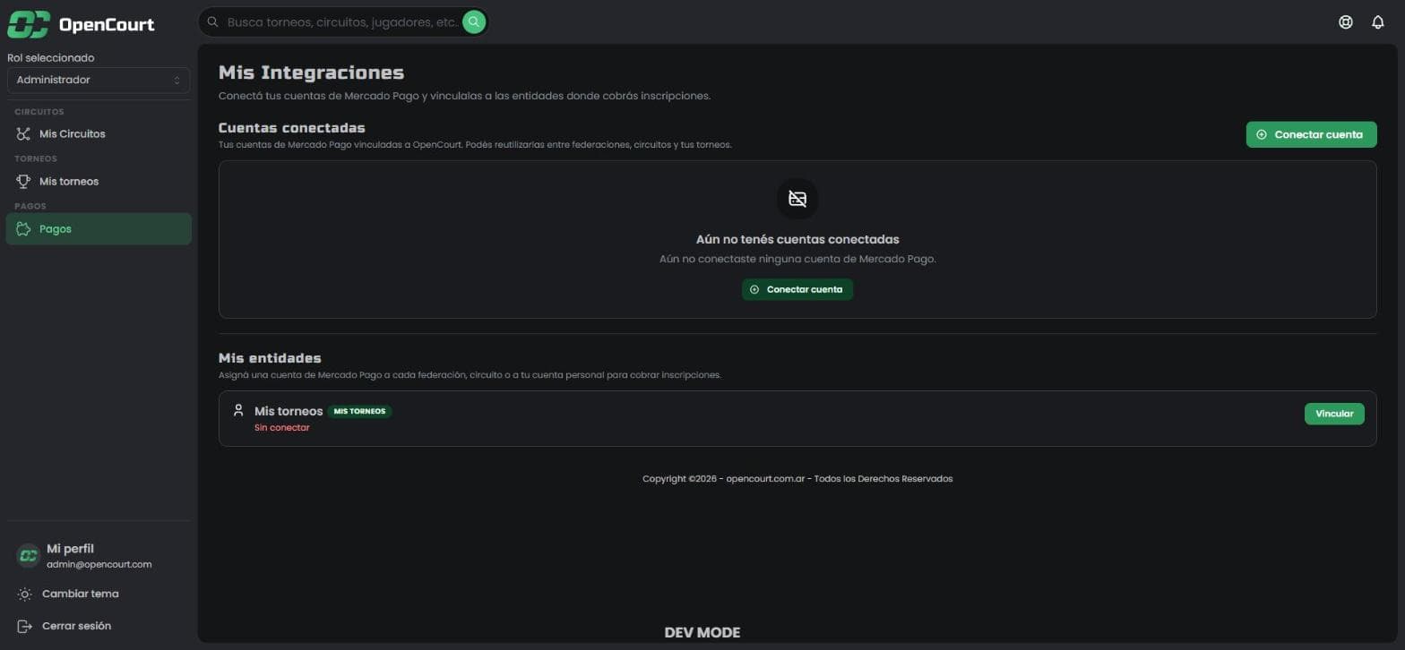This screenshot has width=1405, height=650.
Task: Click the Sin conectar status text
Action: (x=281, y=428)
